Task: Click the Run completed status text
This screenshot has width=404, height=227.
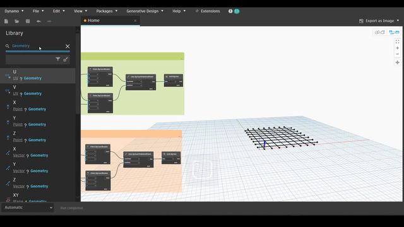Action: pyautogui.click(x=71, y=208)
